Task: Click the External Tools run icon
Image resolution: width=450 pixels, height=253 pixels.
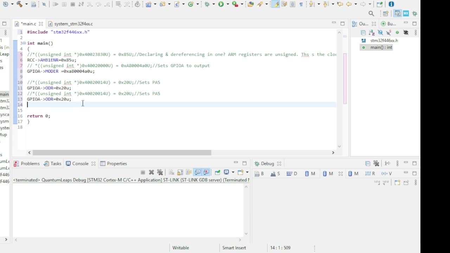Action: pos(235,4)
